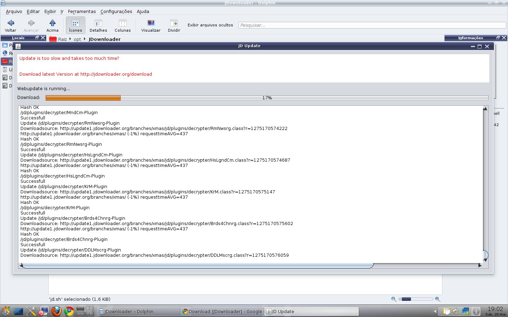Open the Exibir menu

pos(50,11)
